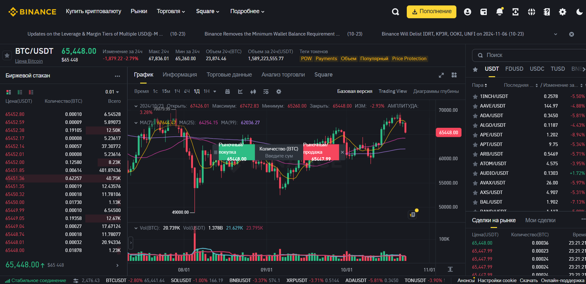Close the announcements bar
This screenshot has height=284, width=586.
point(571,34)
